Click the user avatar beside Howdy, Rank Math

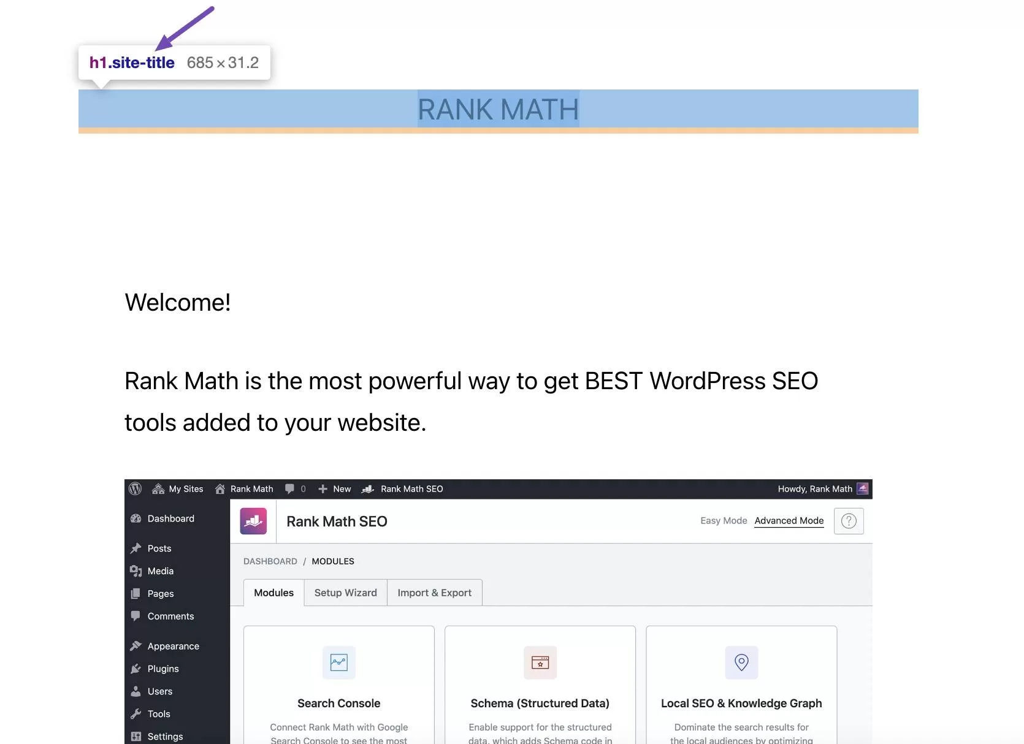863,488
